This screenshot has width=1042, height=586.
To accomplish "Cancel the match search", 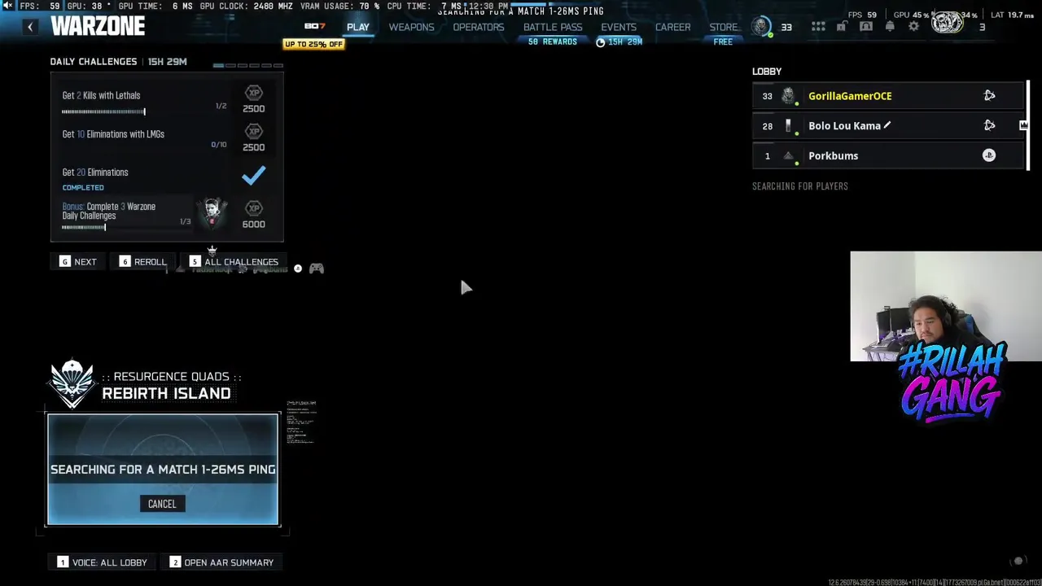I will [162, 504].
